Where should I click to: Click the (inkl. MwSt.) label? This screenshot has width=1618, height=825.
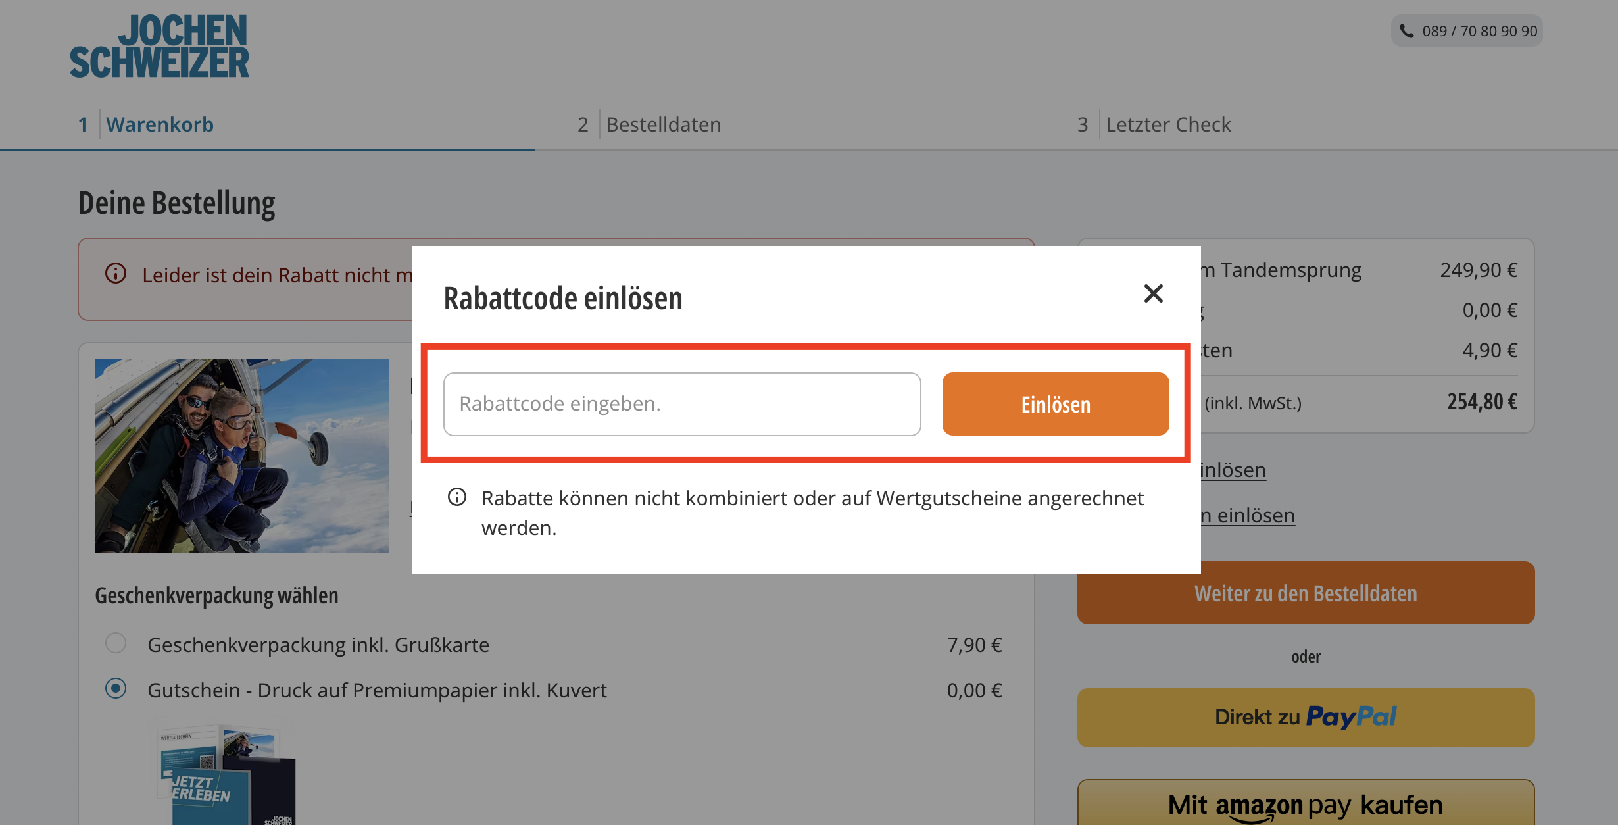click(1253, 403)
